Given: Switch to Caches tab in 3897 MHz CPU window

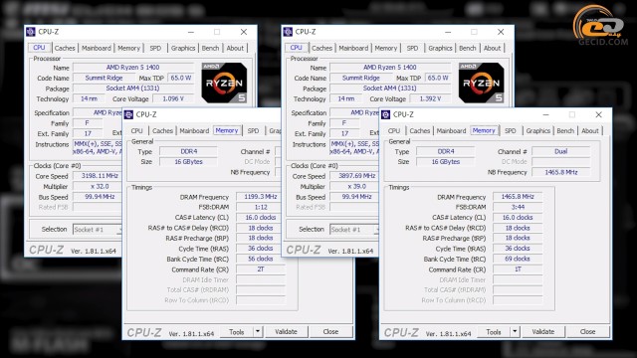Looking at the screenshot, I should click(x=321, y=48).
